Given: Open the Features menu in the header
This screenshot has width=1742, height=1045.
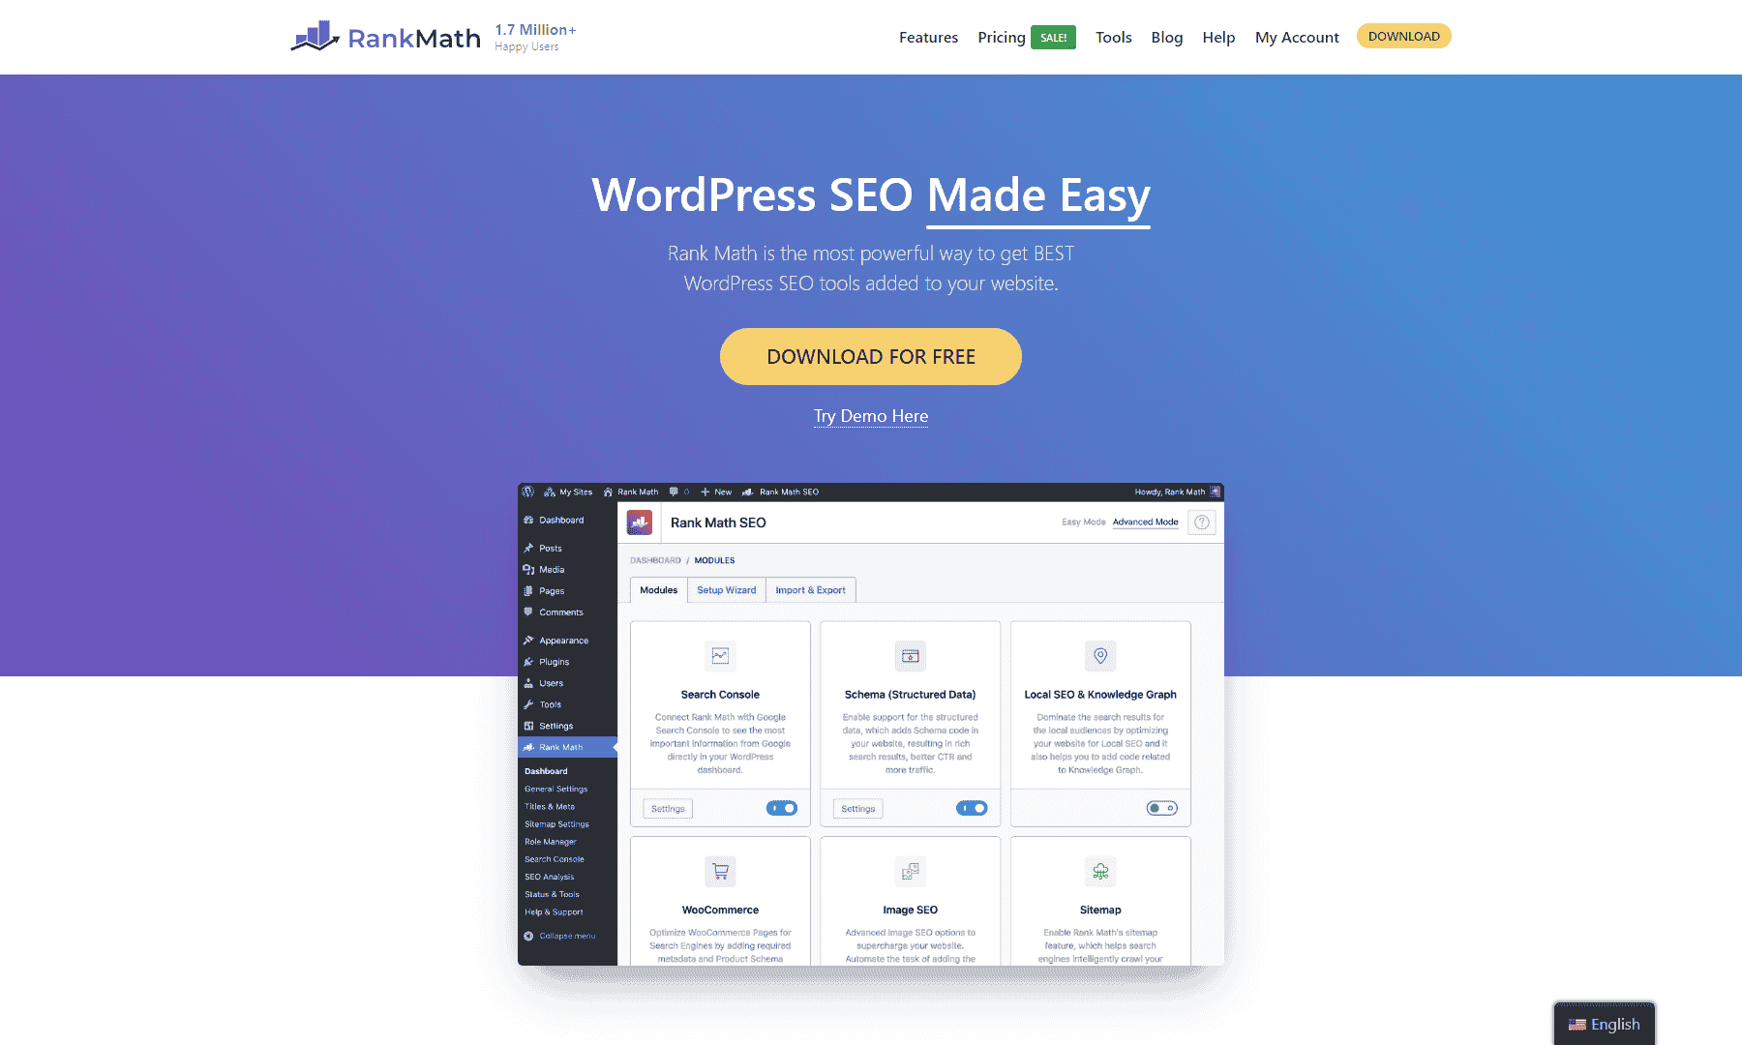Looking at the screenshot, I should (928, 37).
